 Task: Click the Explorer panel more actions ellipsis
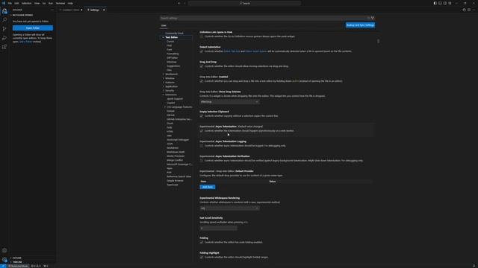52,10
